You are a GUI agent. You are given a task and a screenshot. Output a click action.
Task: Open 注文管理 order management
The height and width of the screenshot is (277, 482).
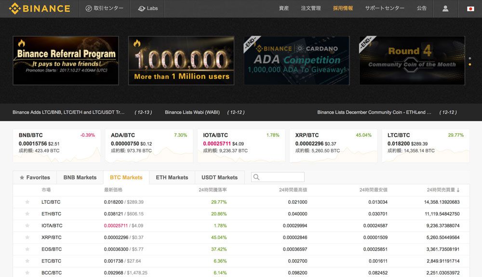pos(311,8)
